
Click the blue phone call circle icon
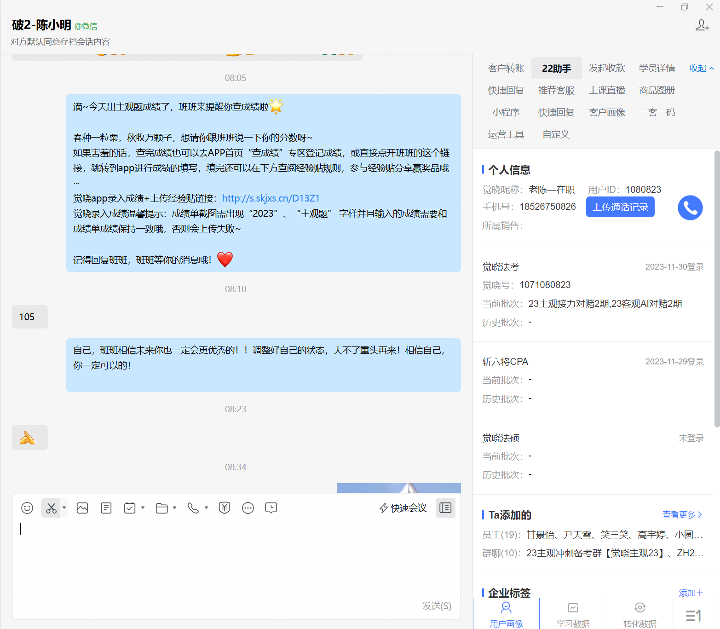point(690,208)
